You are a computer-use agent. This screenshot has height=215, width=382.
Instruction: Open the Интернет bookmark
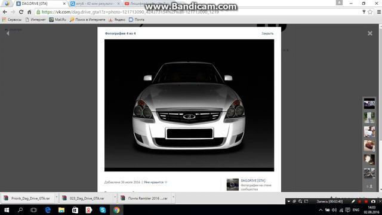coord(36,20)
